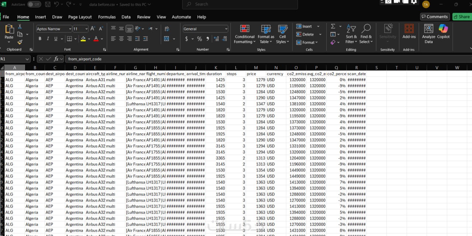Toggle italic formatting
The width and height of the screenshot is (472, 236).
[x=48, y=39]
